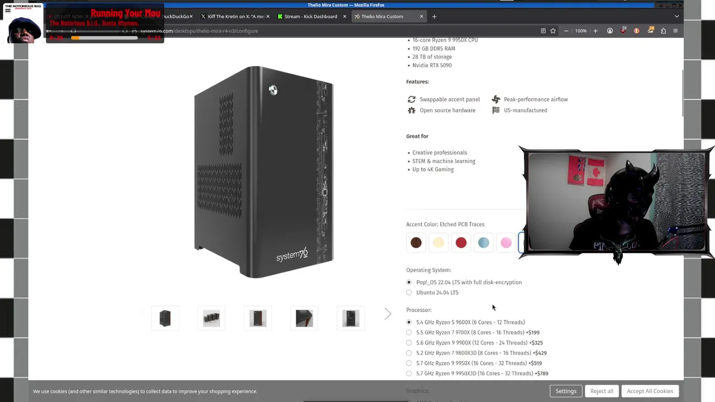Pick the light blue accent color swatch
715x402 pixels.
point(483,243)
